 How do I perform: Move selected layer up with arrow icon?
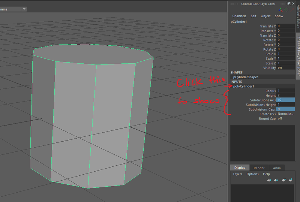click(x=269, y=180)
